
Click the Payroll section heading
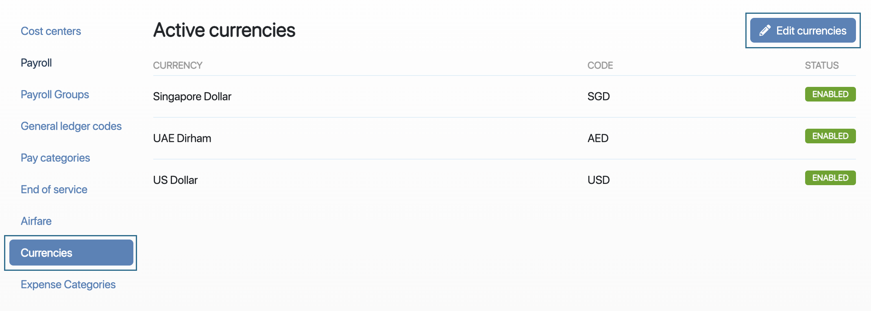[36, 63]
